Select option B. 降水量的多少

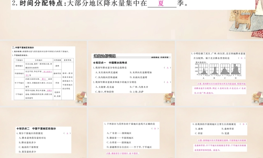[28, 142]
